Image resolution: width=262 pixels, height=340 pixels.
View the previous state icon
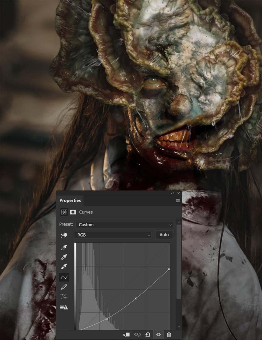pyautogui.click(x=137, y=335)
